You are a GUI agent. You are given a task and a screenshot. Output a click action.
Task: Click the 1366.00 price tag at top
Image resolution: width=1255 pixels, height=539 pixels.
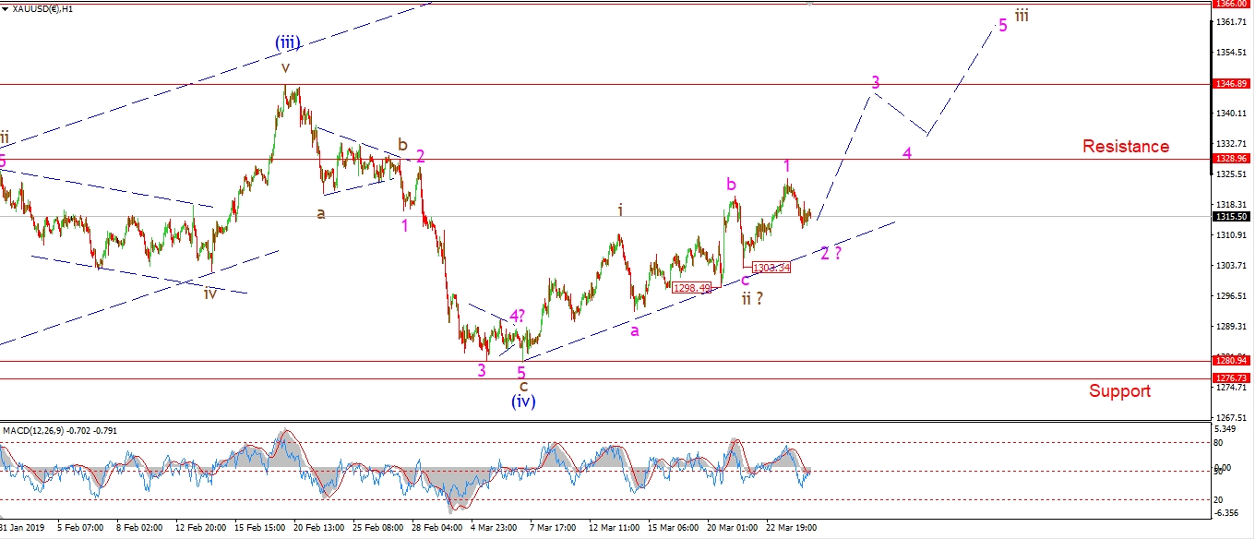[1231, 4]
